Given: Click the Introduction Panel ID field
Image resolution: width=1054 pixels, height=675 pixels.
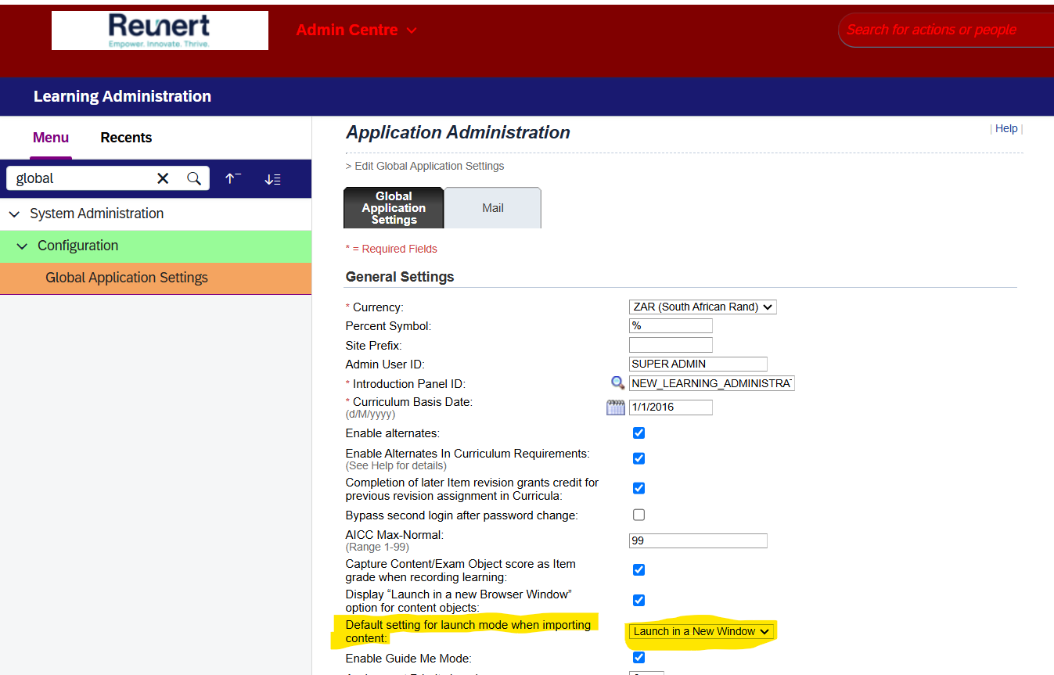Looking at the screenshot, I should click(x=711, y=383).
